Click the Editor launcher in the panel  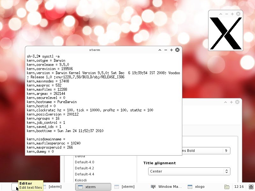(x=15, y=187)
